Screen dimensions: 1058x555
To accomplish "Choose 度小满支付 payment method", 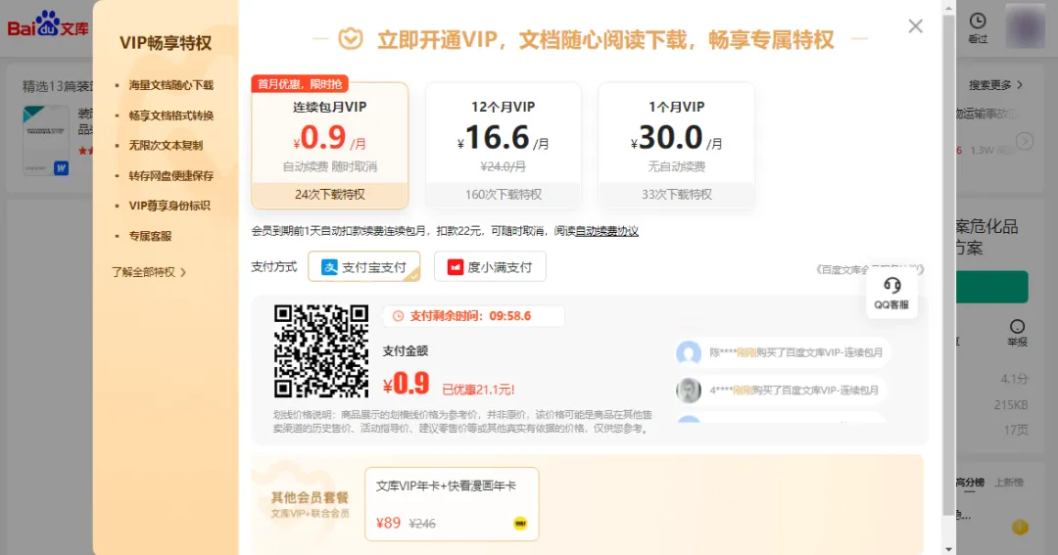I will [x=490, y=266].
